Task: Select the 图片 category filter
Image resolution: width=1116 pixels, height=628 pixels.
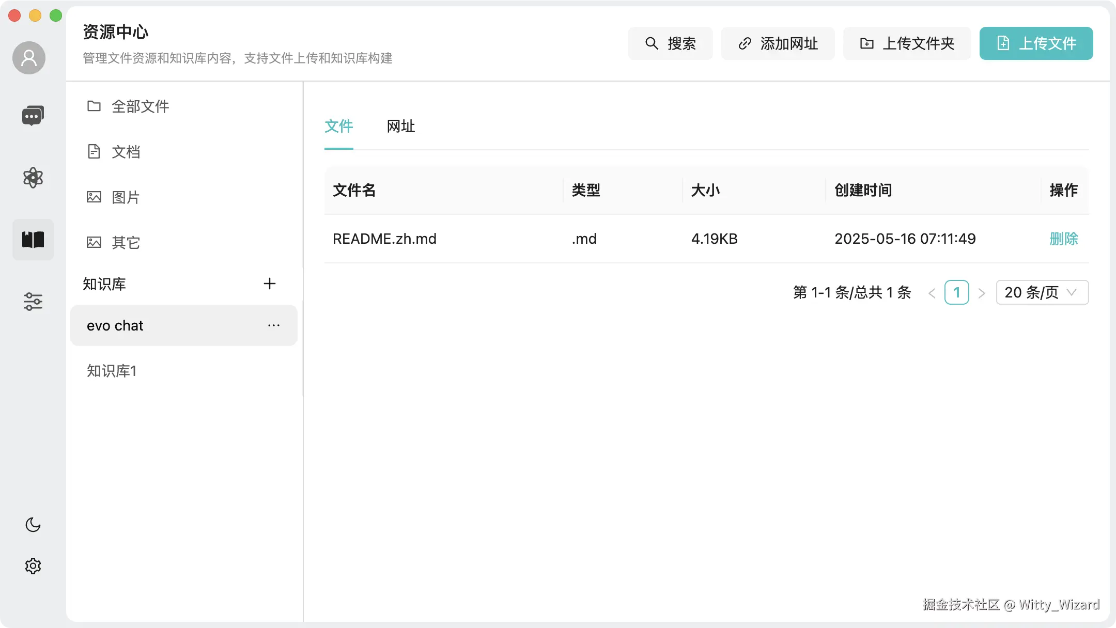Action: tap(125, 197)
